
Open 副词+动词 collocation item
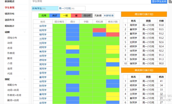coord(13,100)
